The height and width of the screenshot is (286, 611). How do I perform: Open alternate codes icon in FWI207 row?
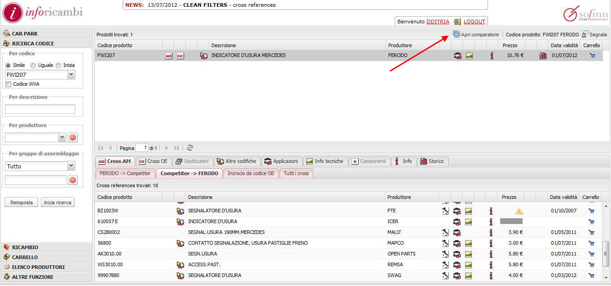pos(204,56)
